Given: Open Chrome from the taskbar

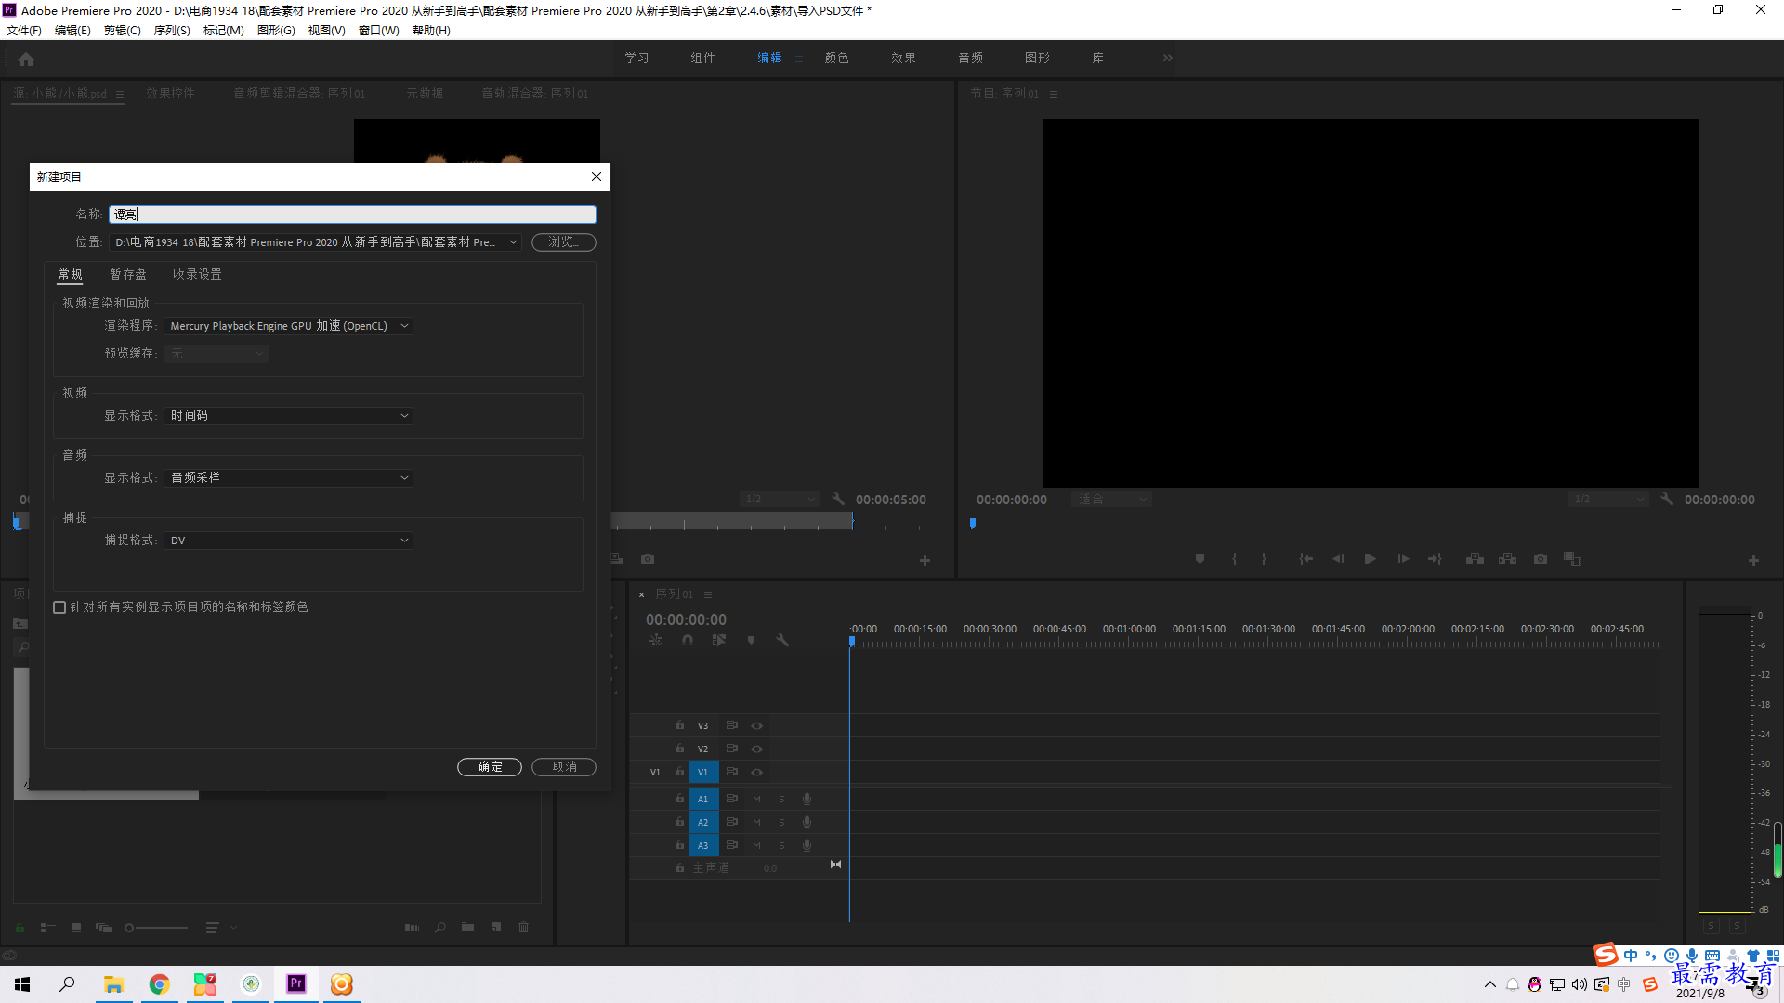Looking at the screenshot, I should [x=159, y=984].
